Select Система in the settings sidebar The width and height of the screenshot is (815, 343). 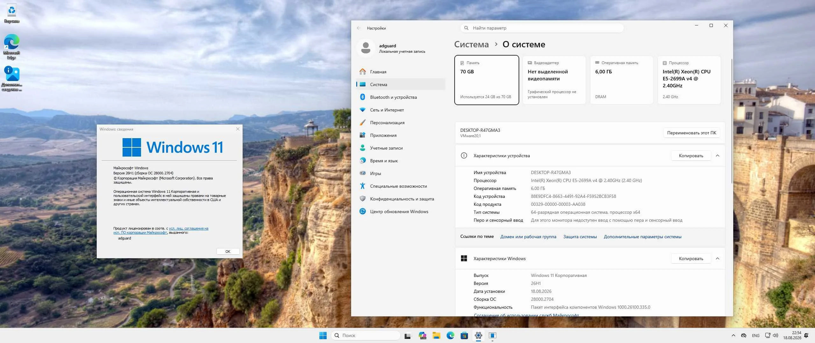401,84
